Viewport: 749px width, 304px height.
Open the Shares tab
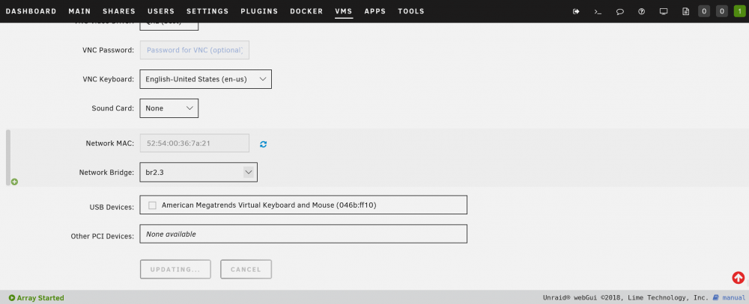tap(119, 11)
